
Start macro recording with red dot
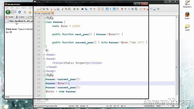pos(122,9)
